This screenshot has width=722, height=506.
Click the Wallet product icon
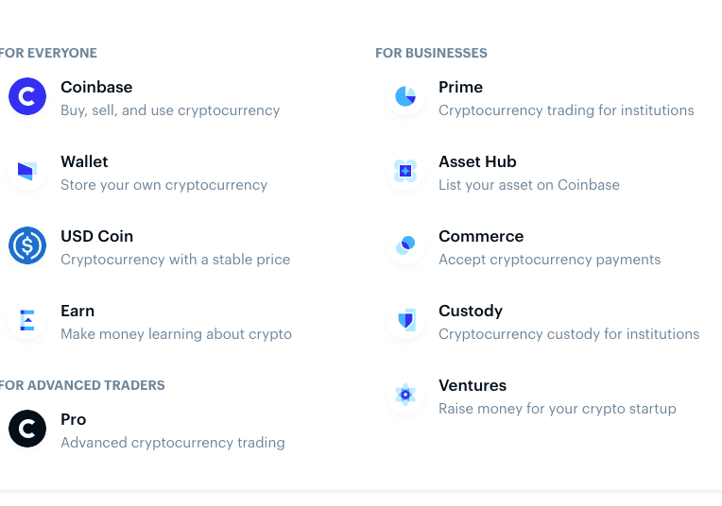coord(27,171)
